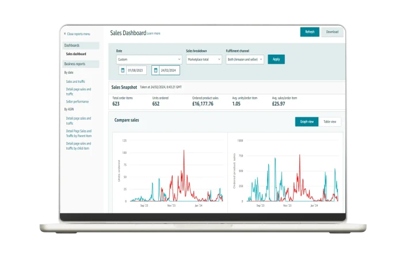Open the start date calendar icon
Viewport: 403px width, 259px height.
pos(122,70)
